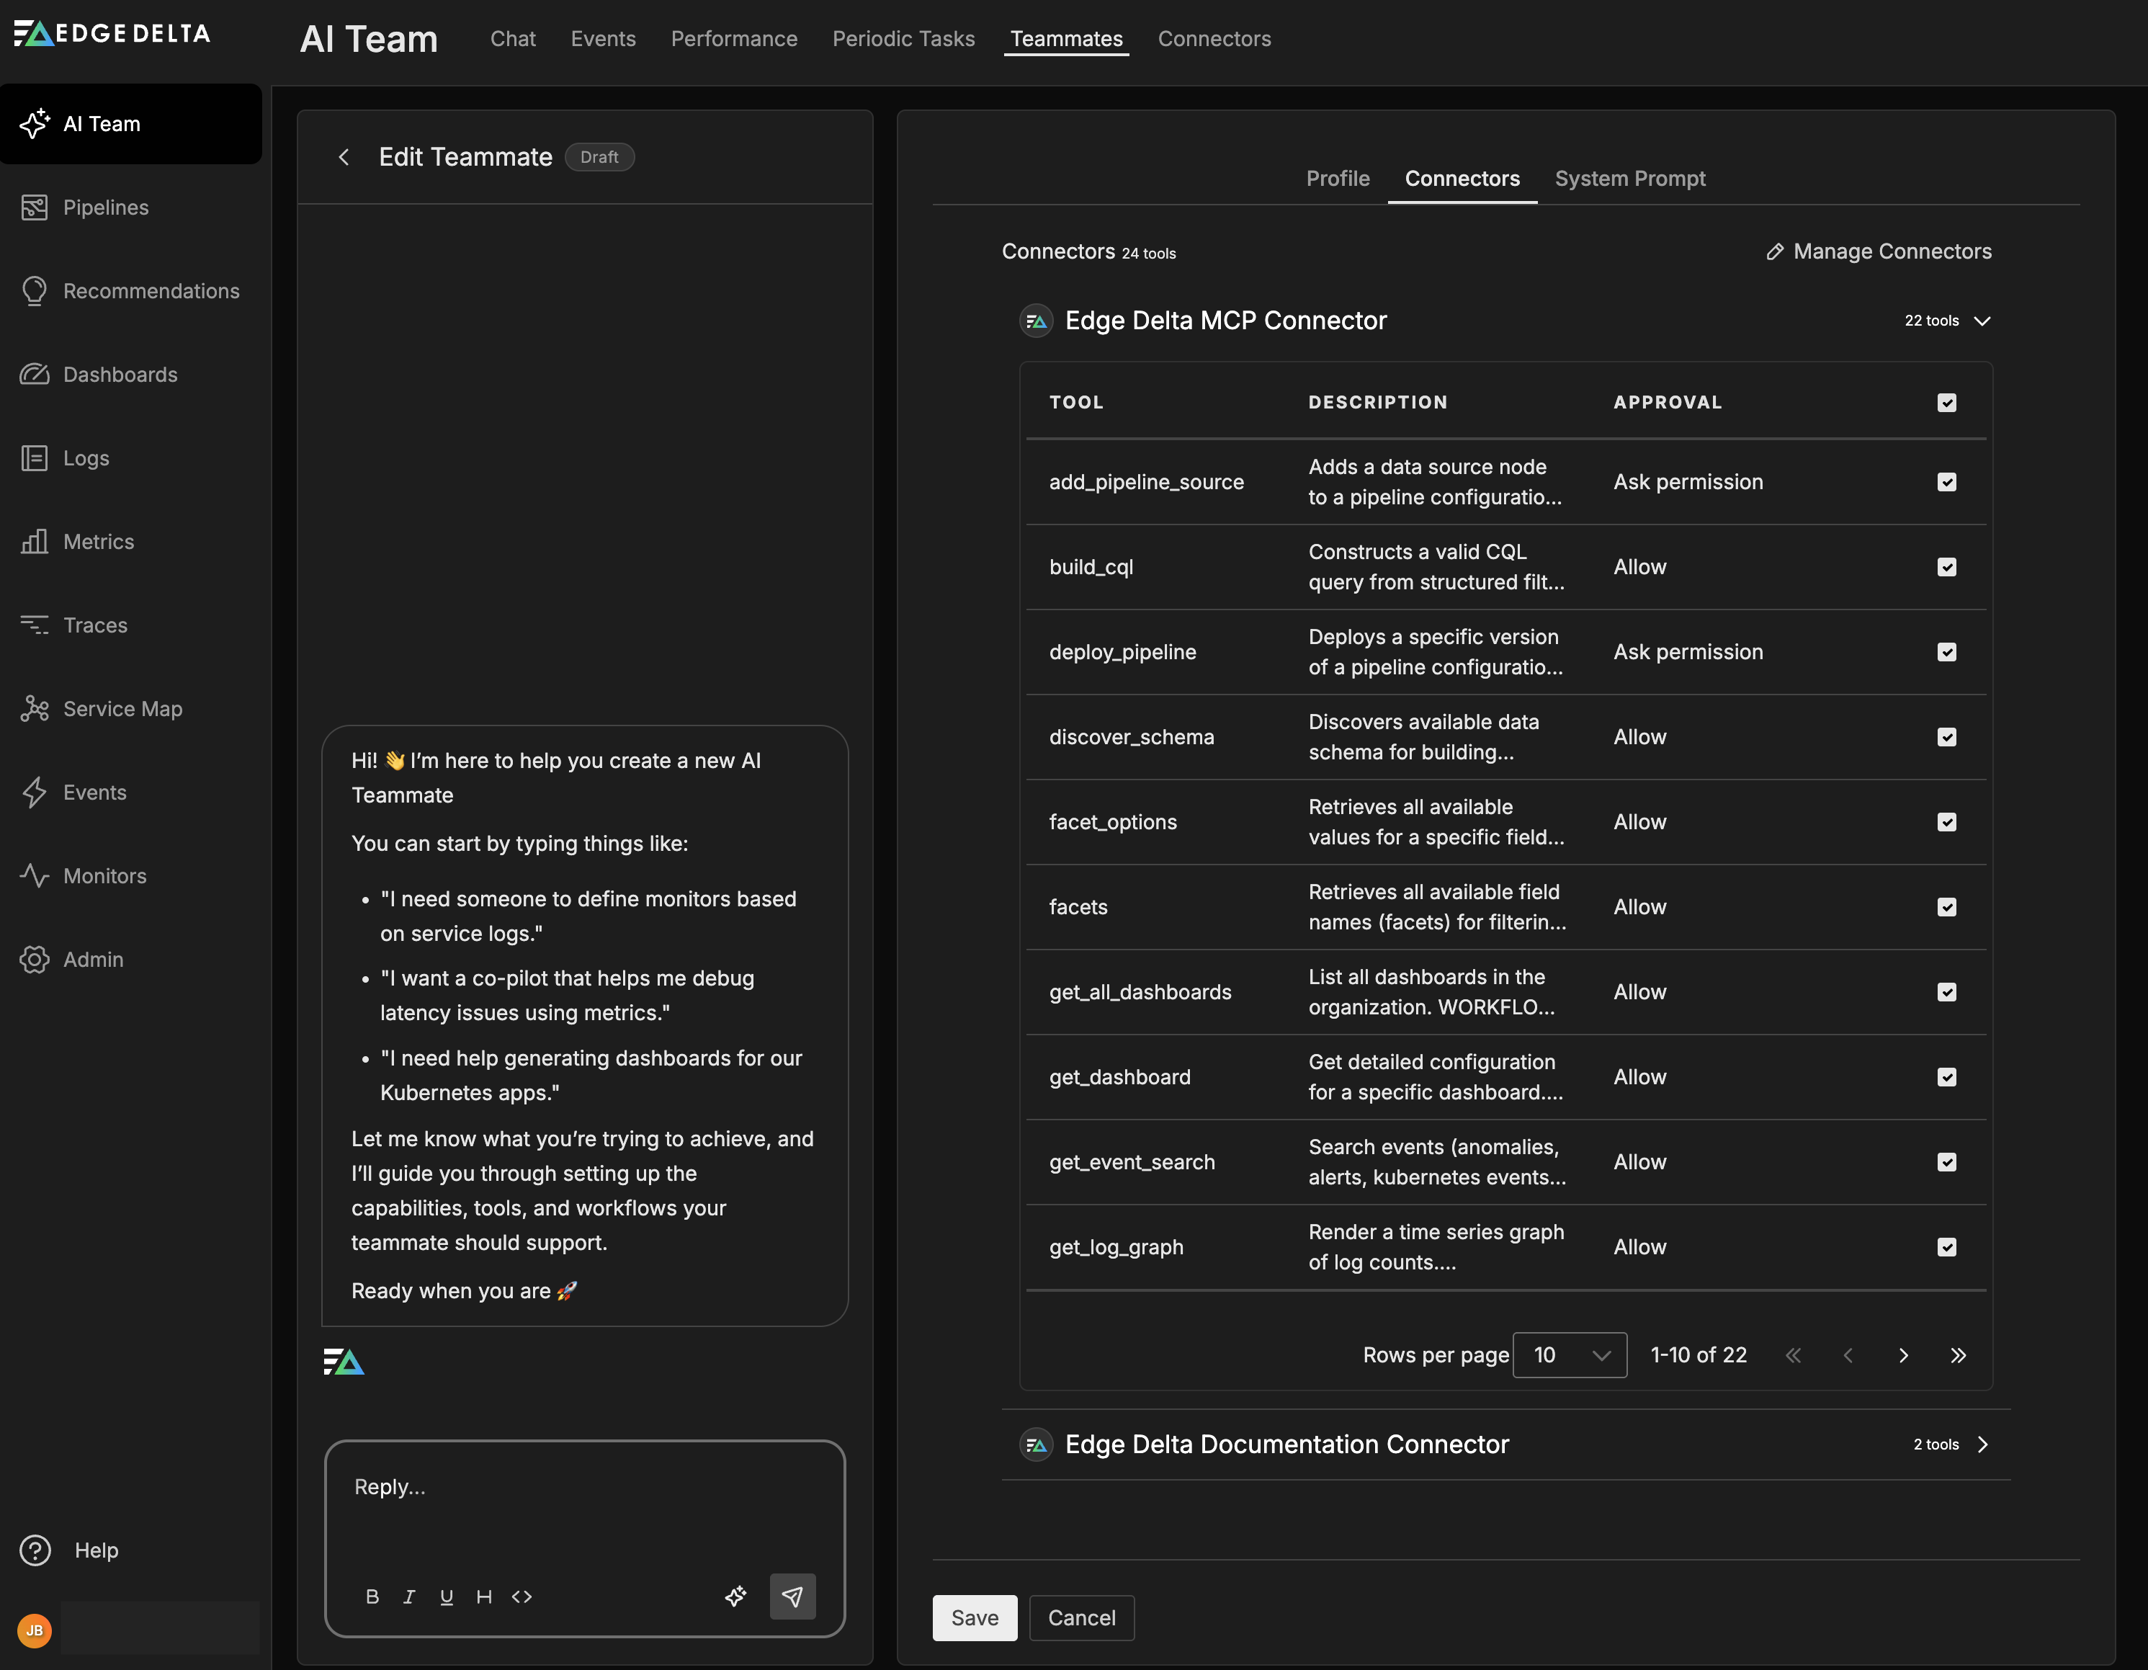Viewport: 2148px width, 1670px height.
Task: Save the teammate configuration
Action: click(974, 1617)
